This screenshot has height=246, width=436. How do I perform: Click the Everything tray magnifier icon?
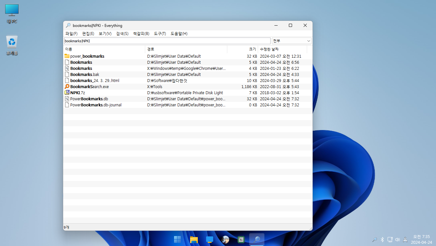pos(374,239)
